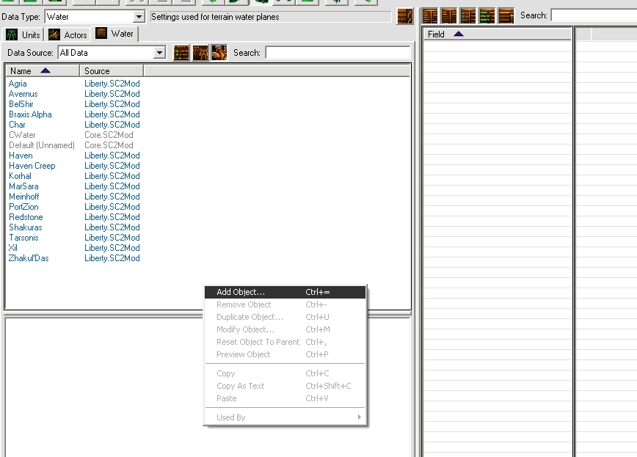Image resolution: width=637 pixels, height=457 pixels.
Task: Click Remove Object in the context menu
Action: [285, 304]
